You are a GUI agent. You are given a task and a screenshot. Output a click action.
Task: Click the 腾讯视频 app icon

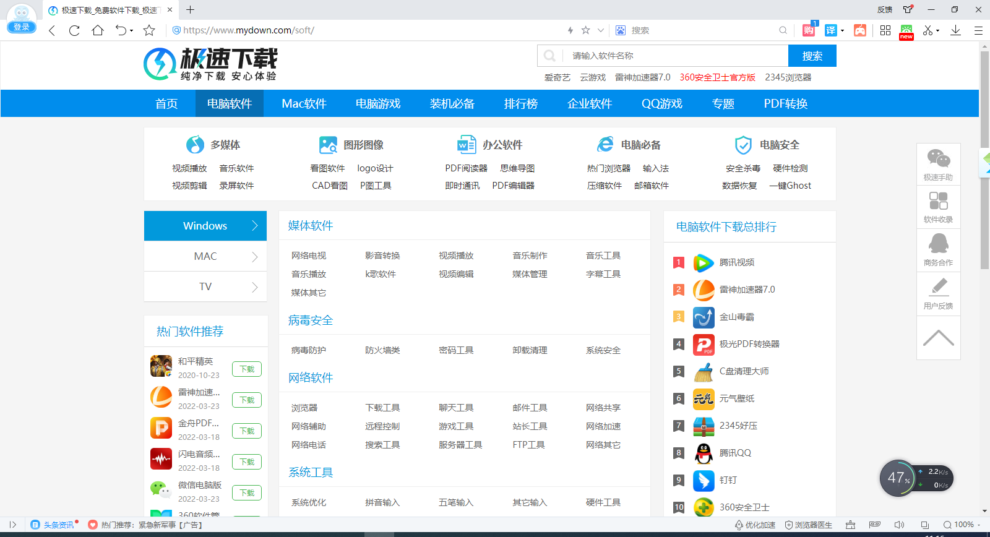tap(704, 262)
